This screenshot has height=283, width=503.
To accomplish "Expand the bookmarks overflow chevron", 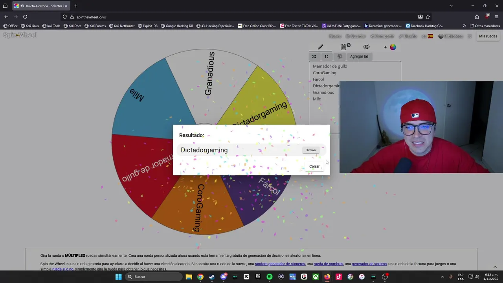I will click(x=464, y=26).
